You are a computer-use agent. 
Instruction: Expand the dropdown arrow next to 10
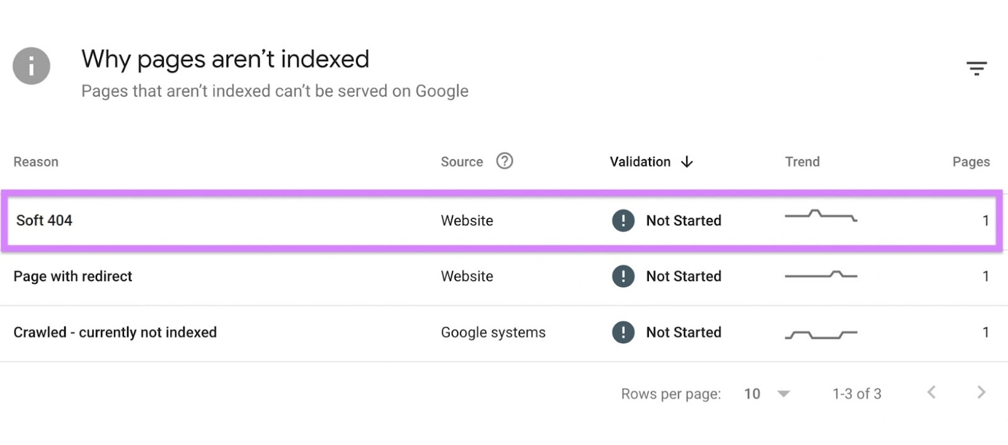(x=783, y=393)
